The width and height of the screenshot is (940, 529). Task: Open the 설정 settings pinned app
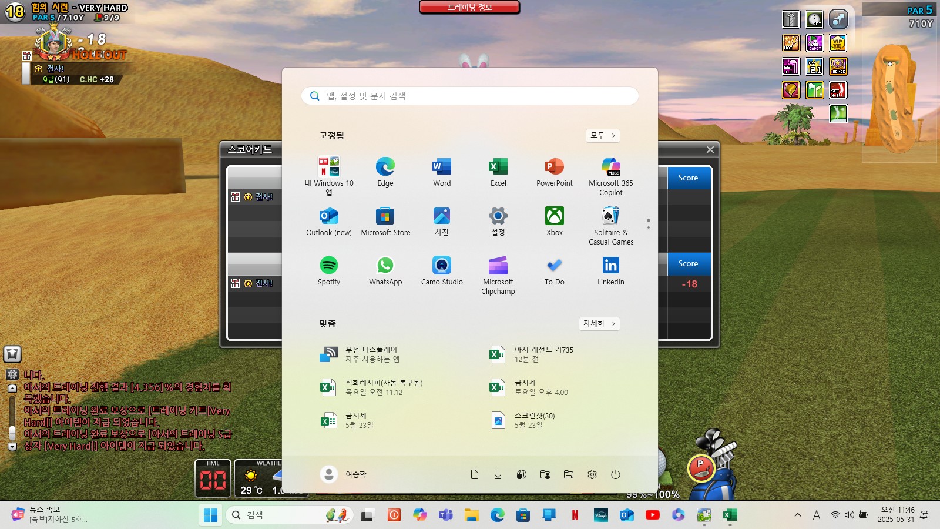click(x=498, y=221)
